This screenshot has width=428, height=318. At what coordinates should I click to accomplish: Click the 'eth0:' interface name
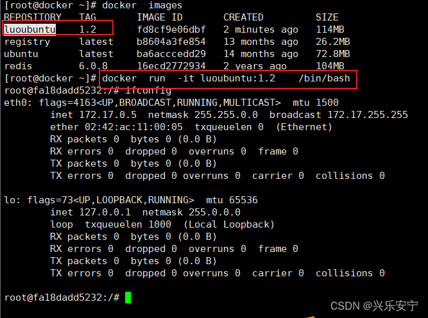click(x=18, y=103)
